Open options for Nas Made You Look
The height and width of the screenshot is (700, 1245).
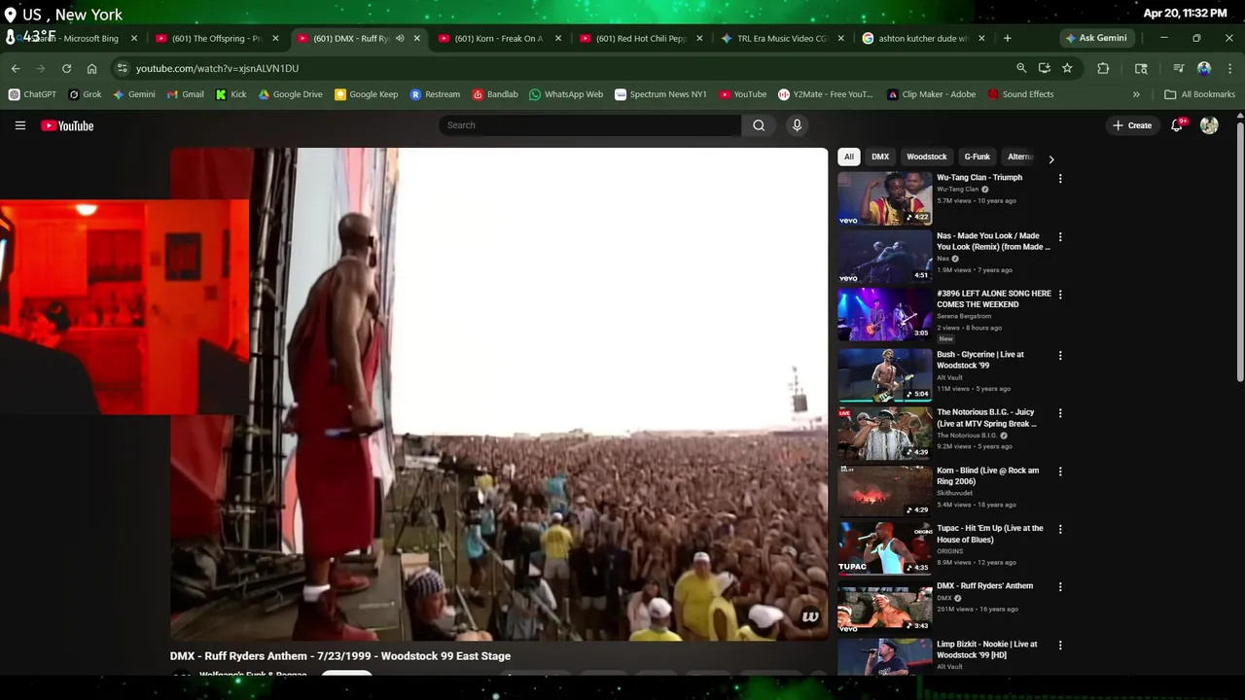click(x=1060, y=237)
